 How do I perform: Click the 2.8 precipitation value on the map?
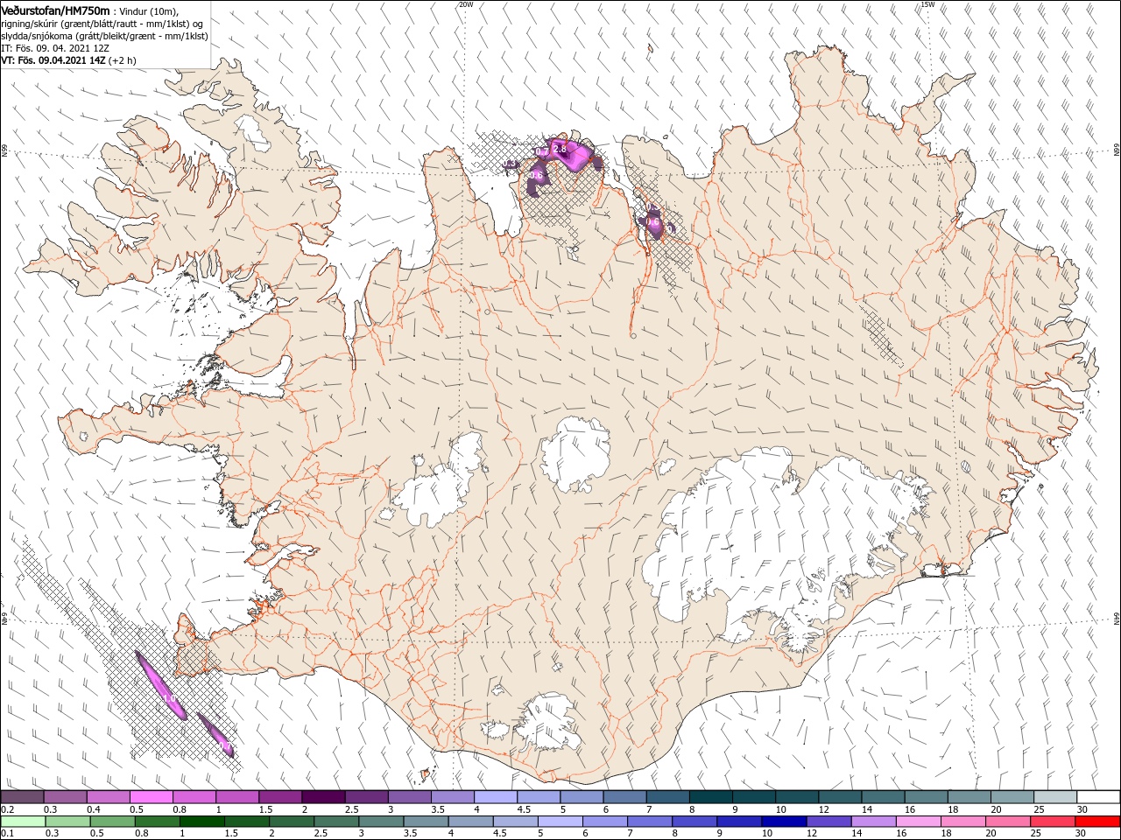click(x=560, y=150)
